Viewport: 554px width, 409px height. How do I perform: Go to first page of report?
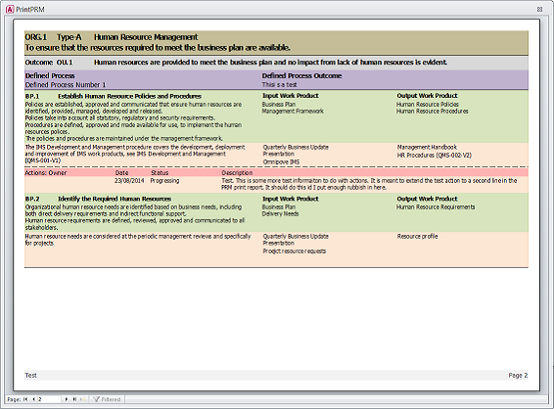(25, 399)
